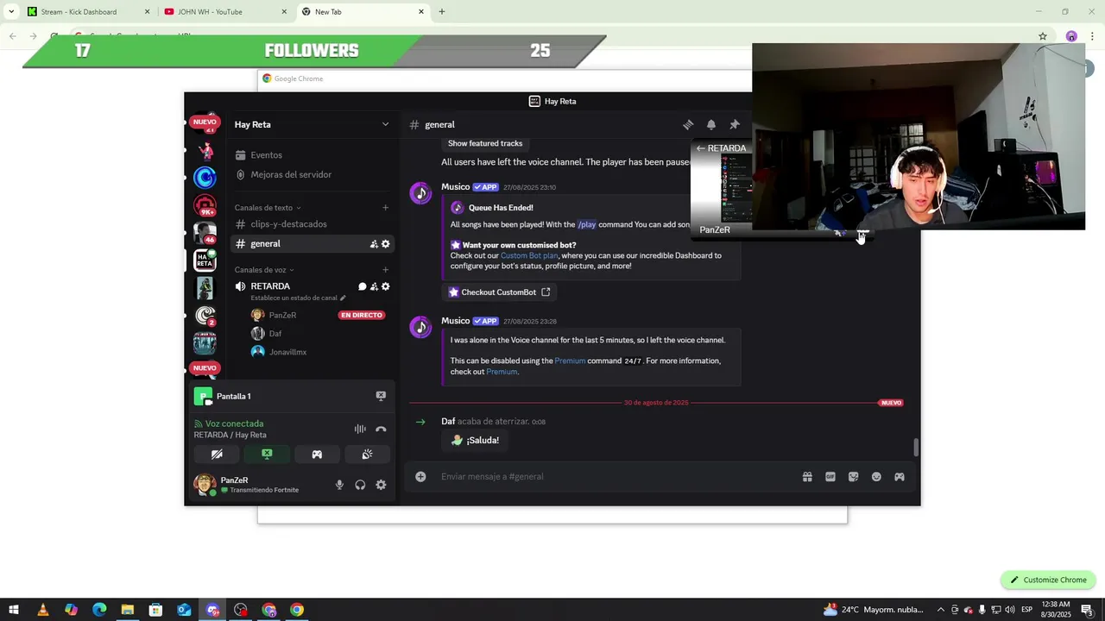This screenshot has width=1105, height=621.
Task: Open the blue swirl server icon
Action: tap(205, 178)
